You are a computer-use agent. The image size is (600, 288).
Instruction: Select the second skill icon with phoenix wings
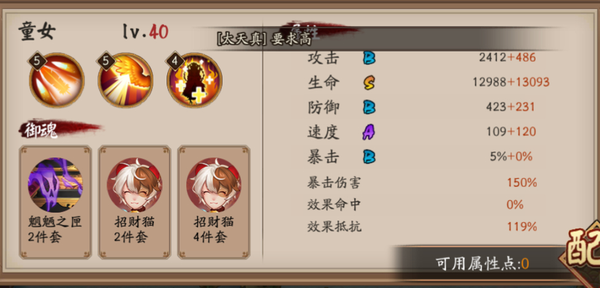pos(126,80)
